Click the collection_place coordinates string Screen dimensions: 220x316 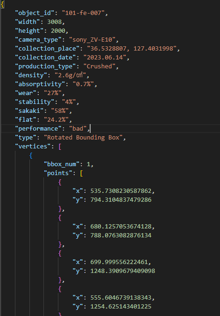tap(132, 48)
